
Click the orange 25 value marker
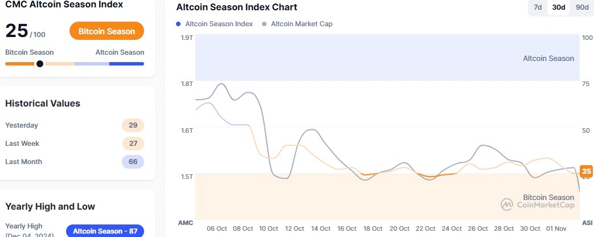point(587,171)
